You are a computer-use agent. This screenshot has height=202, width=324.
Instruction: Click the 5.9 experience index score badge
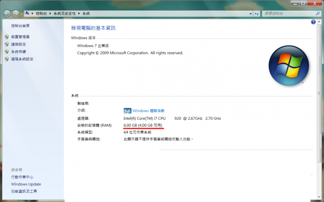(x=127, y=111)
